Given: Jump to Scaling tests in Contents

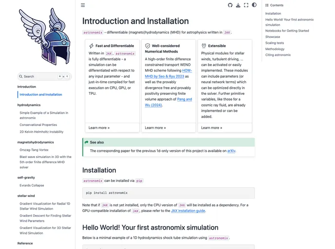Looking at the screenshot, I should tap(275, 43).
